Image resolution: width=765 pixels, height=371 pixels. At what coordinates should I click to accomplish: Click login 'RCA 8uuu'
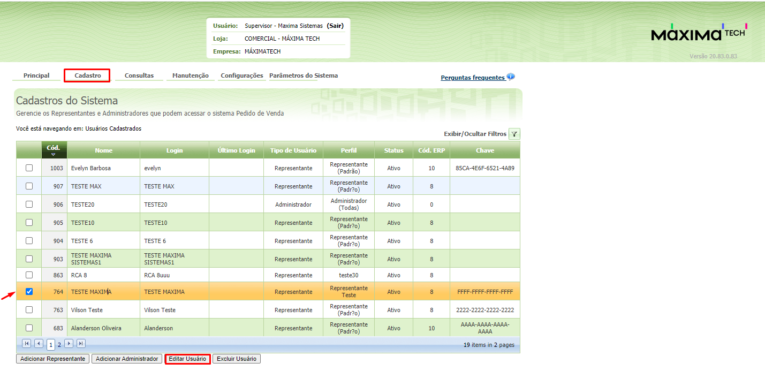(157, 275)
